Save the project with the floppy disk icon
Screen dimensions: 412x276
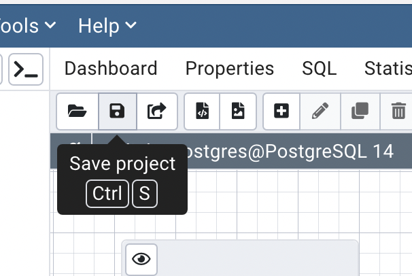[x=118, y=111]
